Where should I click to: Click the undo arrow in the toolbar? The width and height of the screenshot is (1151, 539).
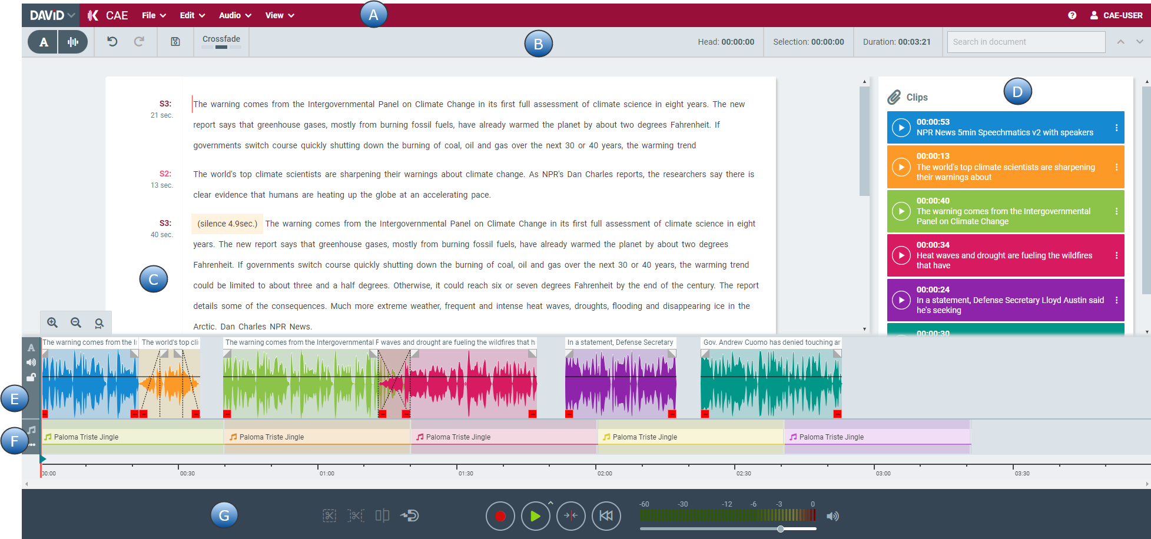(x=112, y=42)
